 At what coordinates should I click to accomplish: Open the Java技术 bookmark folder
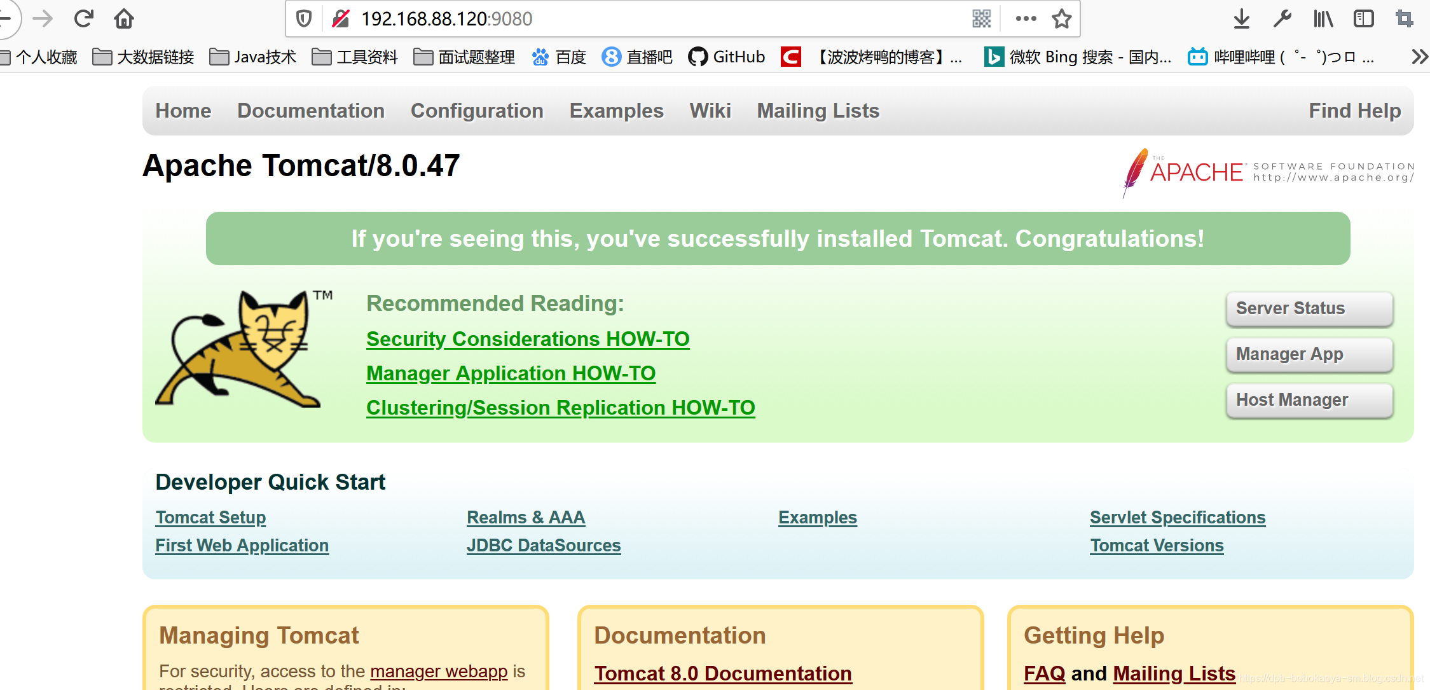click(x=253, y=57)
